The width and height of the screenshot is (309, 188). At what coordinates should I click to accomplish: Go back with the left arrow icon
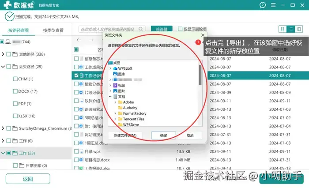point(79,40)
